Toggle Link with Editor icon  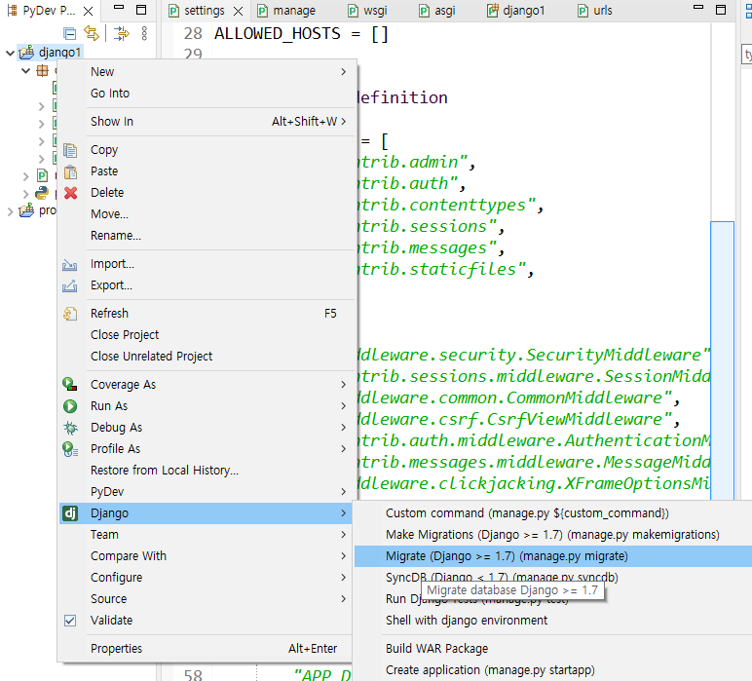(92, 33)
